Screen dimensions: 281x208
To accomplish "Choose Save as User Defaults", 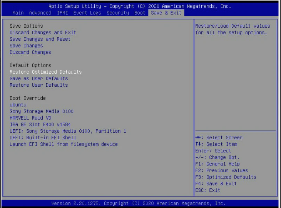I will pos(39,79).
